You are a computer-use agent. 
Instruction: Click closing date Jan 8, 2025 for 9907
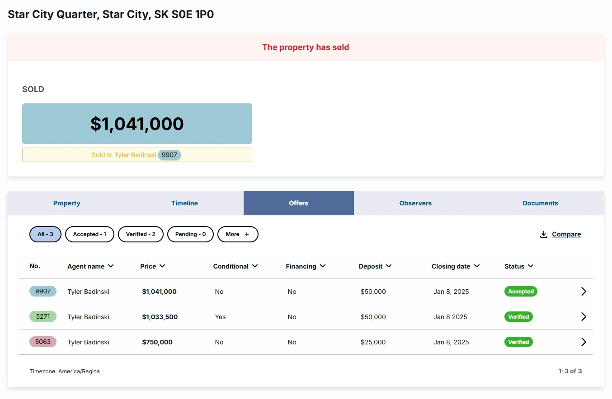[451, 292]
